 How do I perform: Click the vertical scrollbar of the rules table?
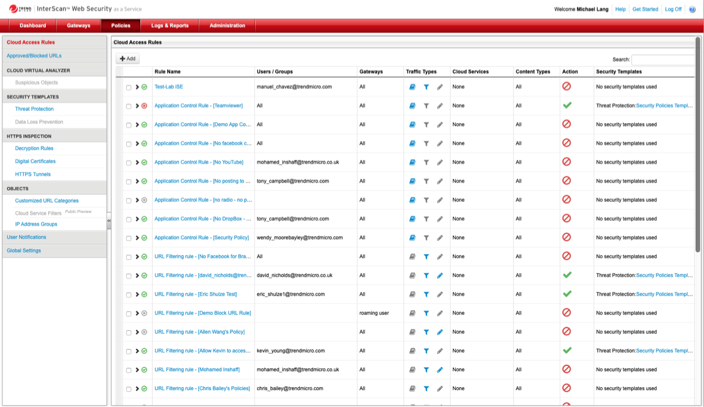(698, 144)
